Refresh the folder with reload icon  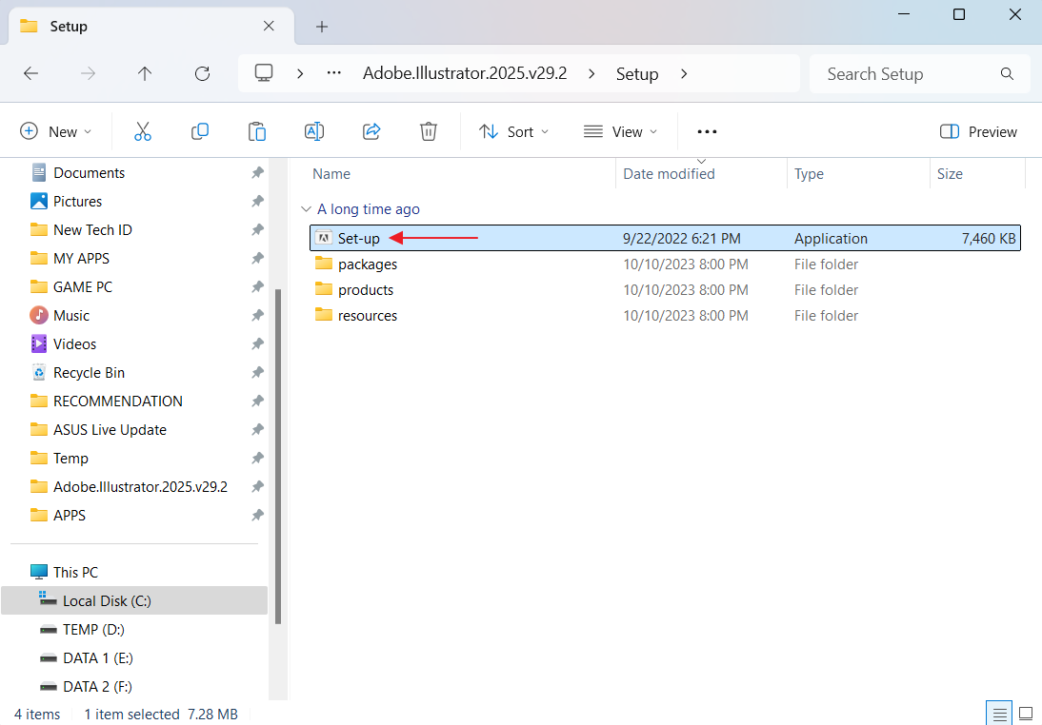(202, 73)
